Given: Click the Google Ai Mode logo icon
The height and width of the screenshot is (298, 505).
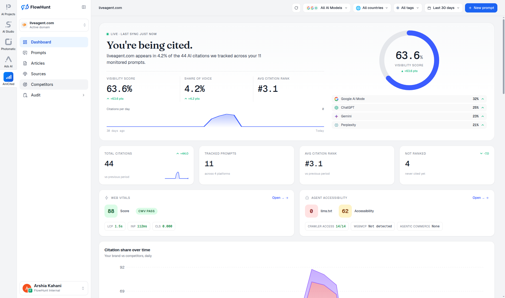Looking at the screenshot, I should coord(337,99).
